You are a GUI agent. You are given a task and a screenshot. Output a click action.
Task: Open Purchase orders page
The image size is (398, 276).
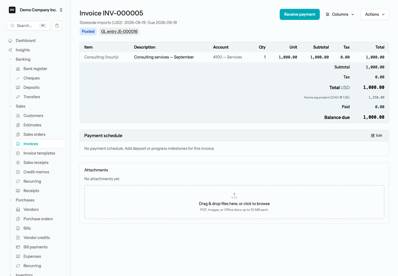[x=39, y=219]
